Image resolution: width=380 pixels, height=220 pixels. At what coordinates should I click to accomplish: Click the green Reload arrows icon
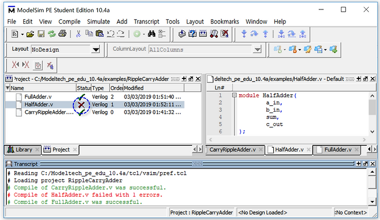point(52,34)
